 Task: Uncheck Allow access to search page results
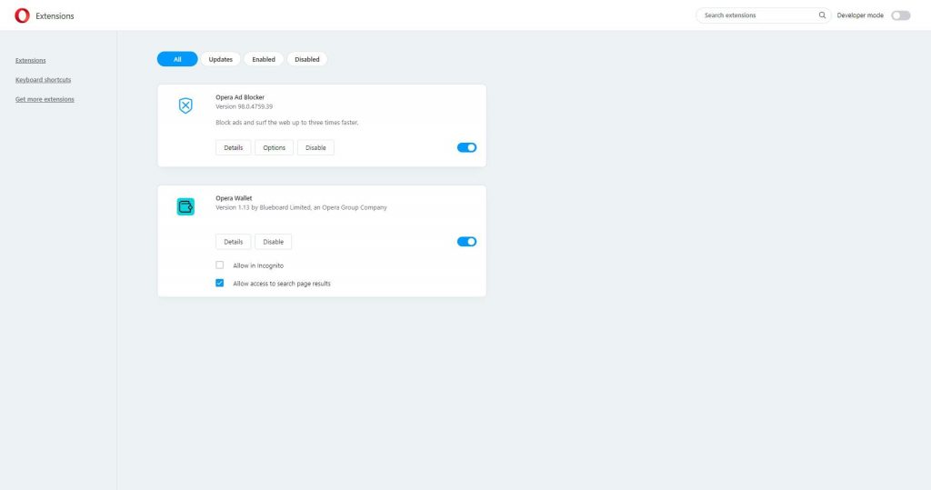coord(220,284)
